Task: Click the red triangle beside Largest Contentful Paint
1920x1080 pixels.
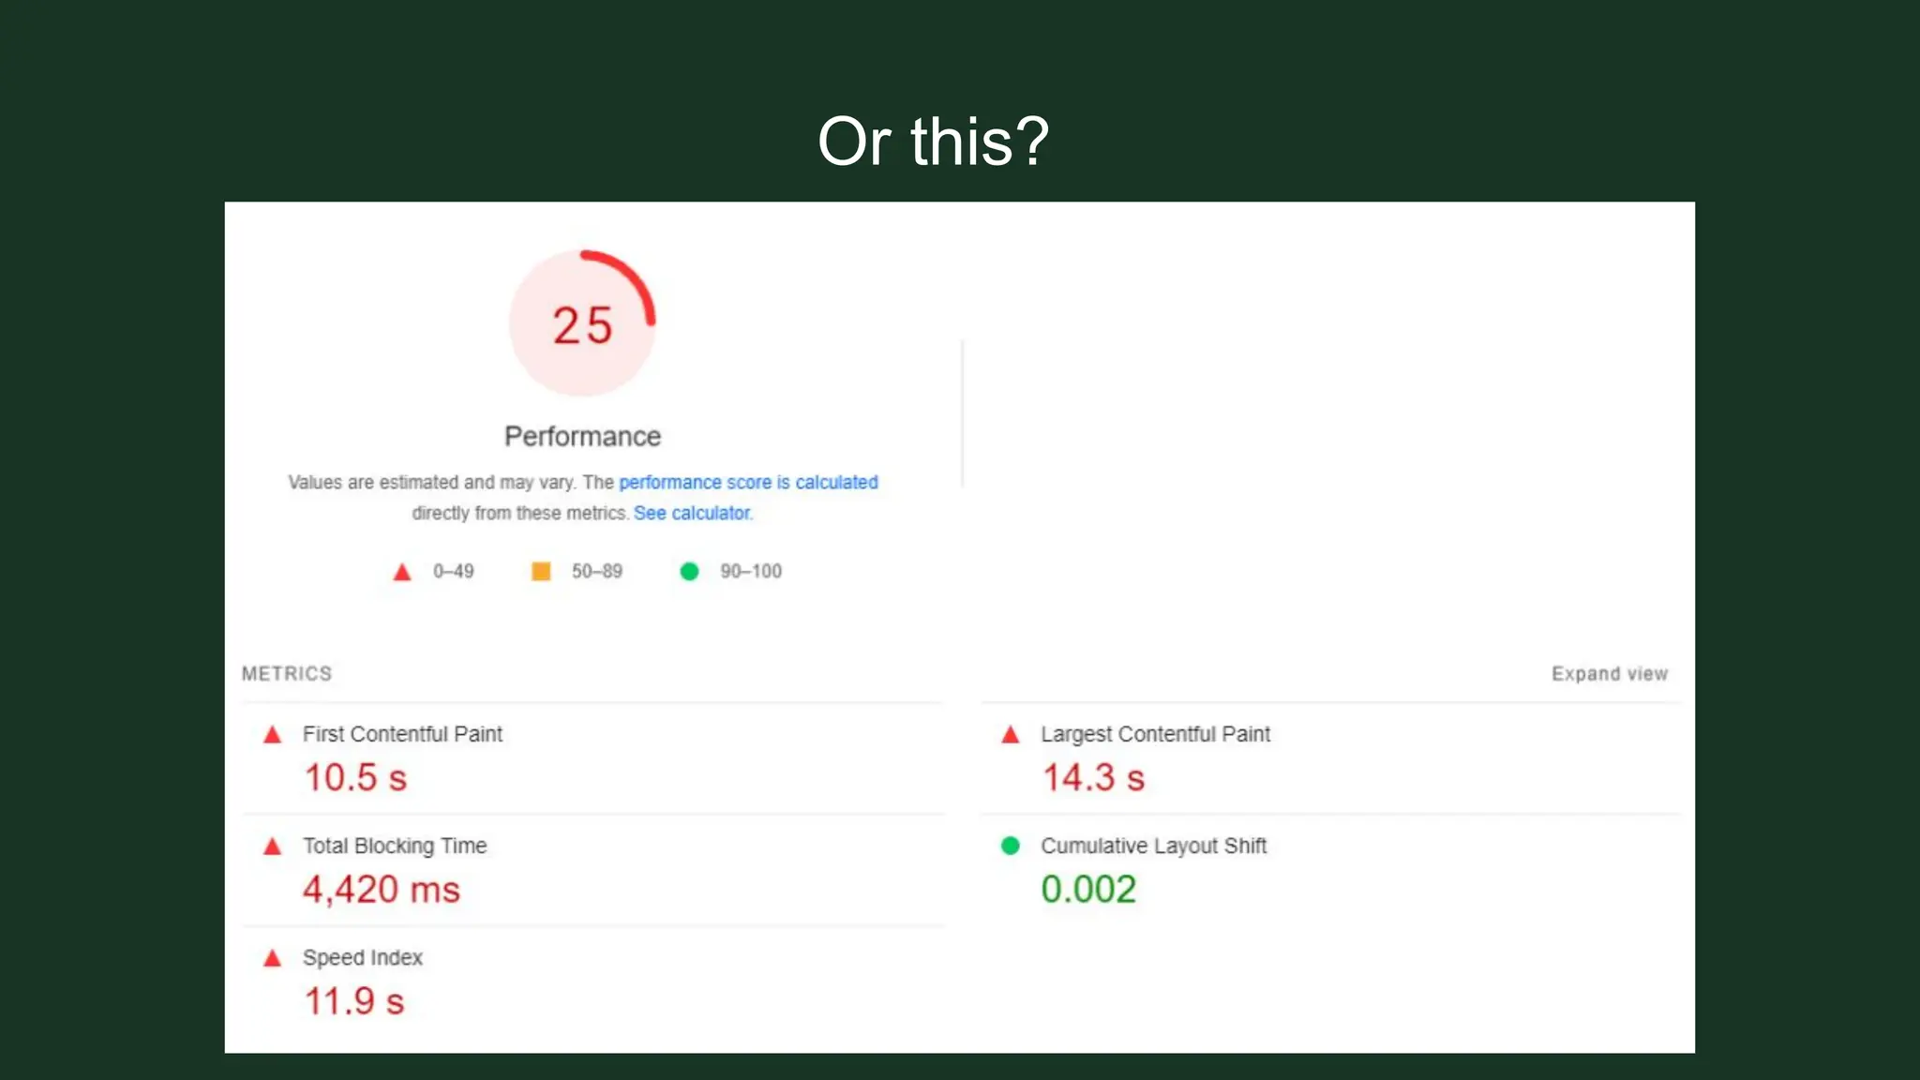Action: coord(1010,735)
